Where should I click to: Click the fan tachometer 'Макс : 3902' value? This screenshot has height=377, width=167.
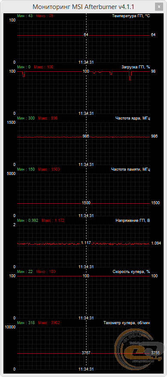[x=49, y=323]
